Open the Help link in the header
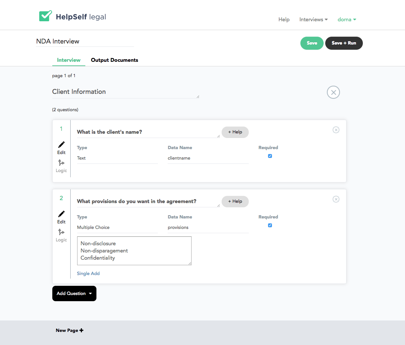This screenshot has width=405, height=345. click(x=284, y=20)
